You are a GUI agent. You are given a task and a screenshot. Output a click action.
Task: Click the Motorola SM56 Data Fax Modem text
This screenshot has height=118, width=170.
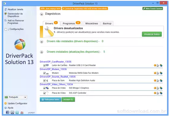[84, 73]
